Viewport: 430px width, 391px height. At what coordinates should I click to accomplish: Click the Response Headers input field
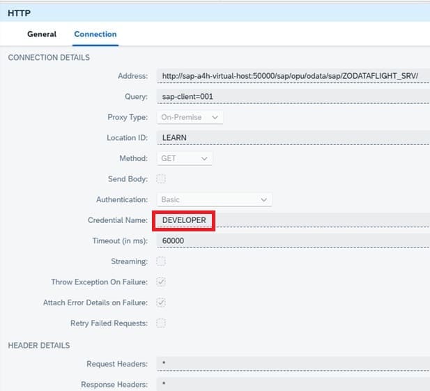coord(293,384)
